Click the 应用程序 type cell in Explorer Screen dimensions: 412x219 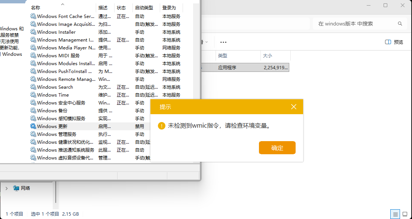pyautogui.click(x=227, y=67)
